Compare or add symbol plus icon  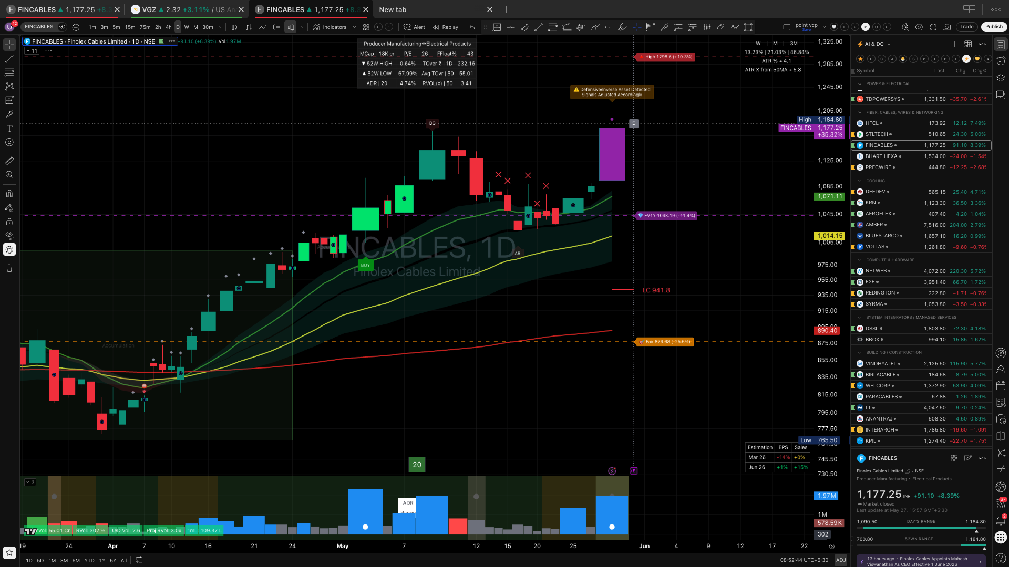pos(76,27)
